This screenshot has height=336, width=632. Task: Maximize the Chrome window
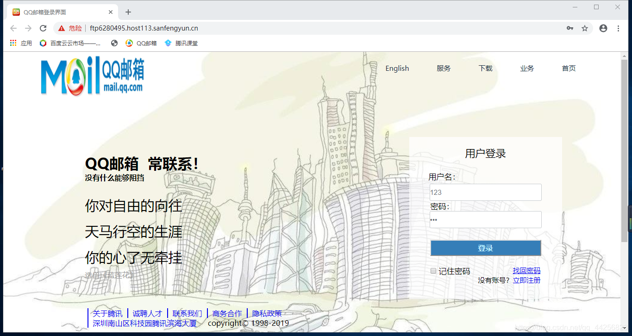(596, 7)
